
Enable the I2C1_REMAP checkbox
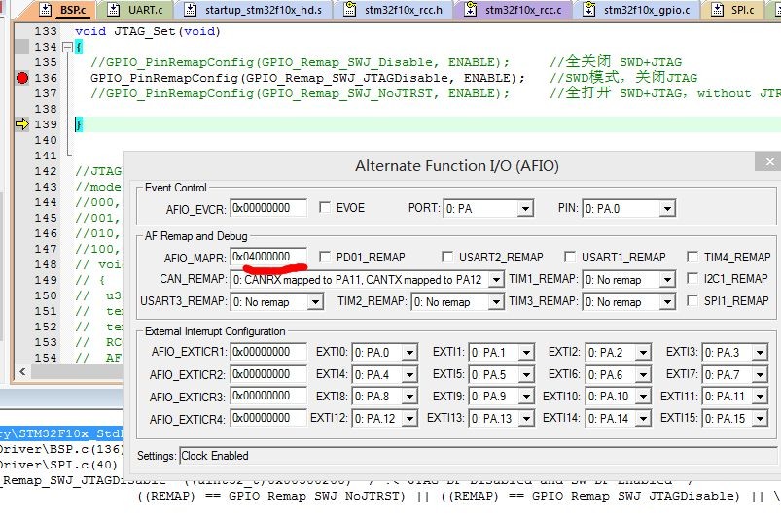(x=692, y=278)
